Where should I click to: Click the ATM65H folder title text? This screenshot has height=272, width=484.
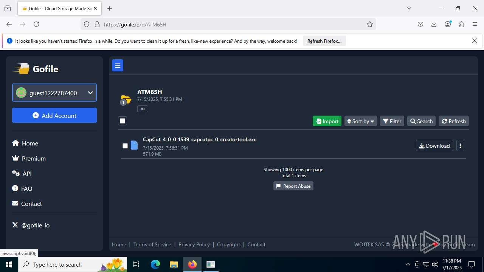pyautogui.click(x=150, y=92)
